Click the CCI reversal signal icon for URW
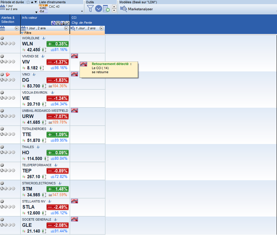277x235 pixels. click(x=74, y=110)
